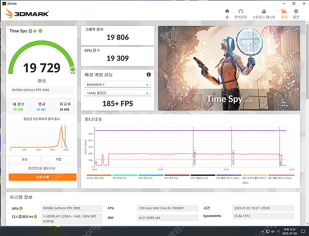Click the 저장 (Save) button
The height and width of the screenshot is (236, 309).
pos(59,159)
